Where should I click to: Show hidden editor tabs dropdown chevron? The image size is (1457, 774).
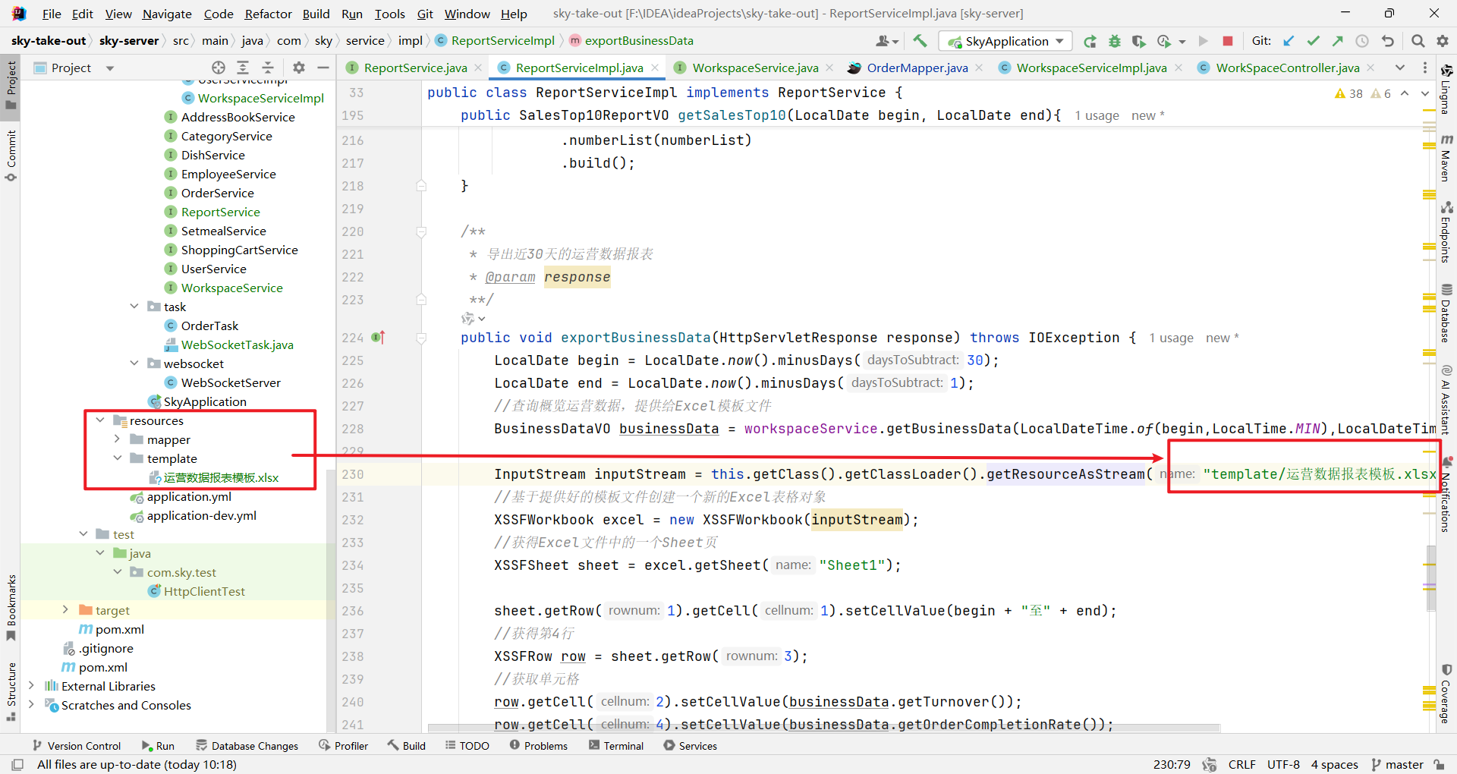pos(1400,68)
